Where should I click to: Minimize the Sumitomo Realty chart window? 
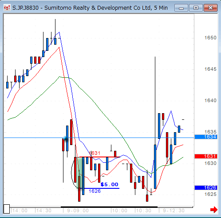(181, 8)
